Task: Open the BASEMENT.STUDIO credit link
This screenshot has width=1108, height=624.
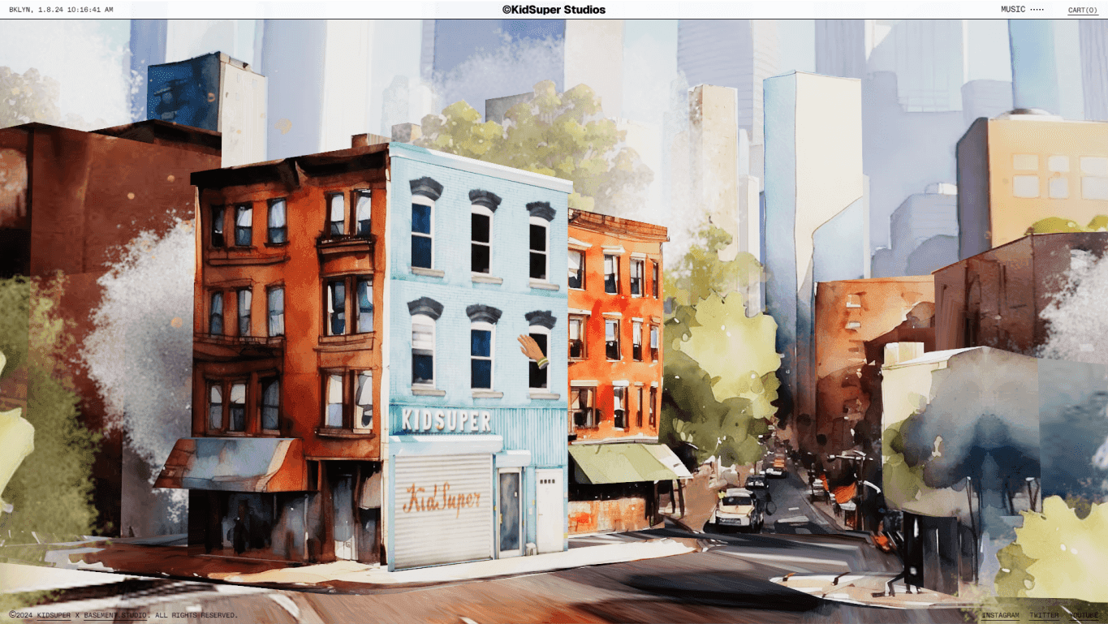Action: coord(116,615)
